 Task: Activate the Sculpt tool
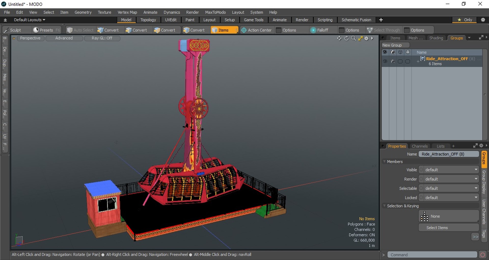[x=13, y=30]
